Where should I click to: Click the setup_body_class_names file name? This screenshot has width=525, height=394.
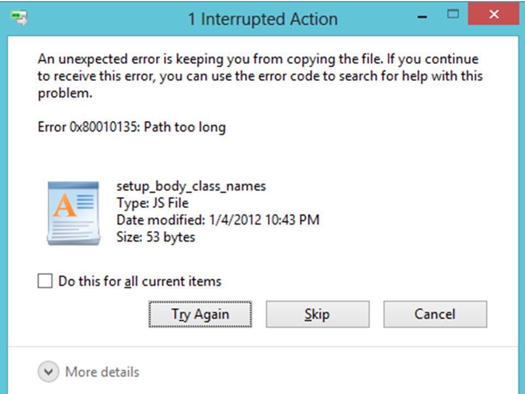[191, 186]
